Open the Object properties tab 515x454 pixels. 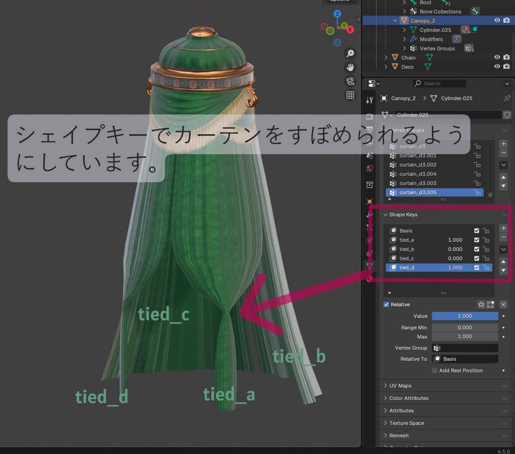tap(370, 201)
